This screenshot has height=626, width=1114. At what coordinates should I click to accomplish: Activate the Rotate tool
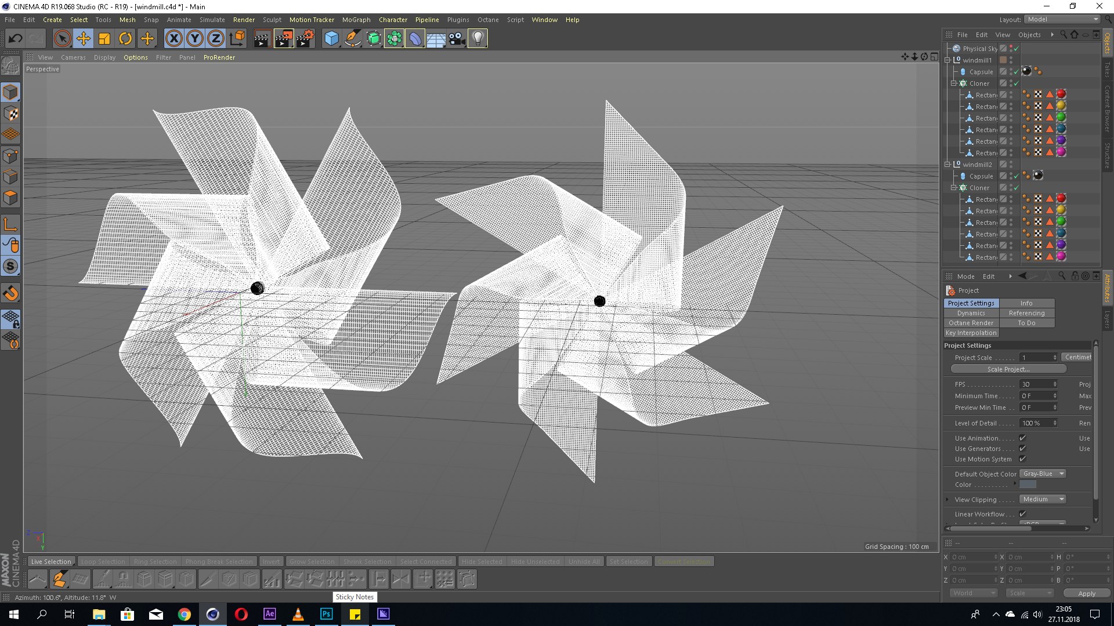tap(125, 39)
